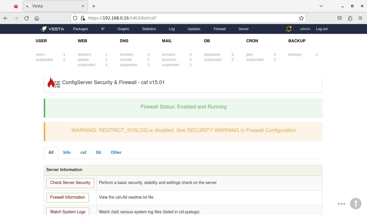Image resolution: width=367 pixels, height=215 pixels.
Task: Go to browser home page
Action: pyautogui.click(x=37, y=18)
